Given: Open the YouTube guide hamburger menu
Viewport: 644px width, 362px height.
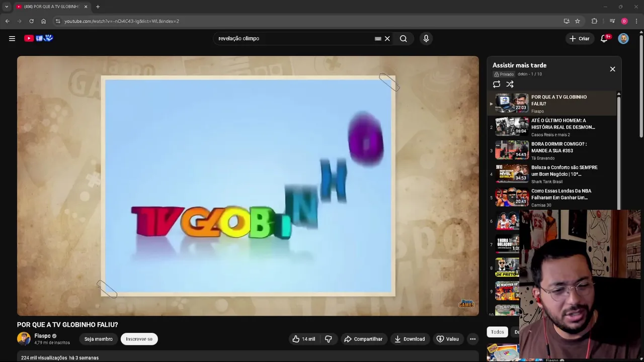Looking at the screenshot, I should point(12,38).
